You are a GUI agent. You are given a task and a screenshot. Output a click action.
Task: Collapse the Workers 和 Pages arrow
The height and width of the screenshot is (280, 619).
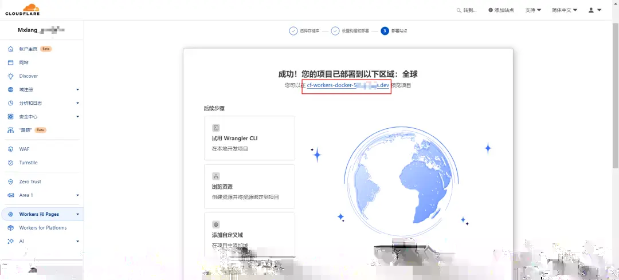[x=78, y=214]
